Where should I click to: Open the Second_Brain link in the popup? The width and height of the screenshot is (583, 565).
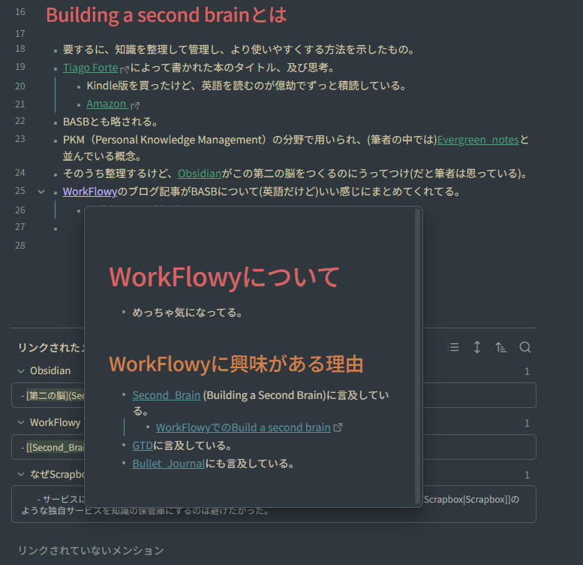coord(167,395)
